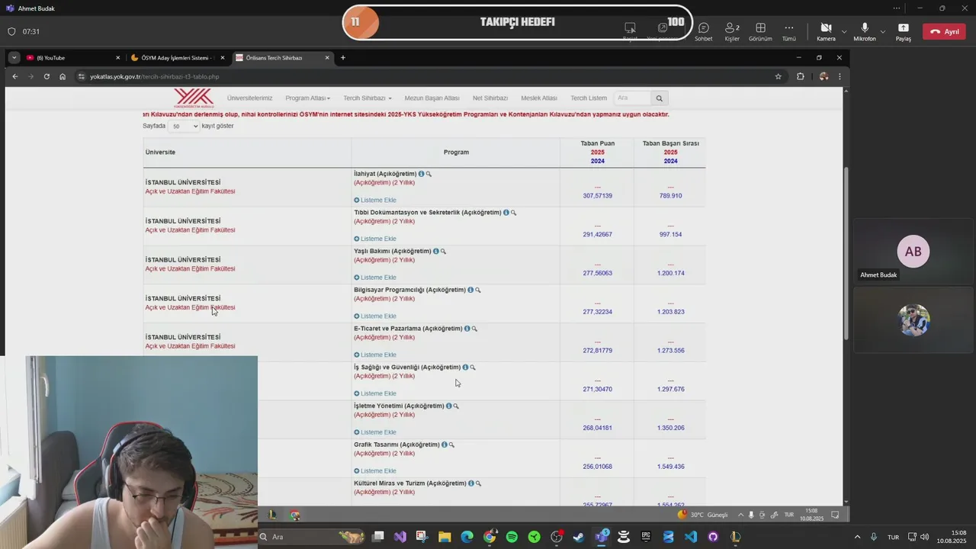The width and height of the screenshot is (976, 549).
Task: Open magnifier icon next to İş Sağlığı ve Güvenliği
Action: [473, 368]
